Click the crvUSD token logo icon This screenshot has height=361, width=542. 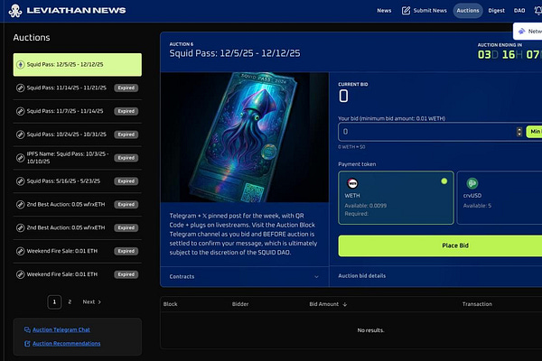pos(472,183)
